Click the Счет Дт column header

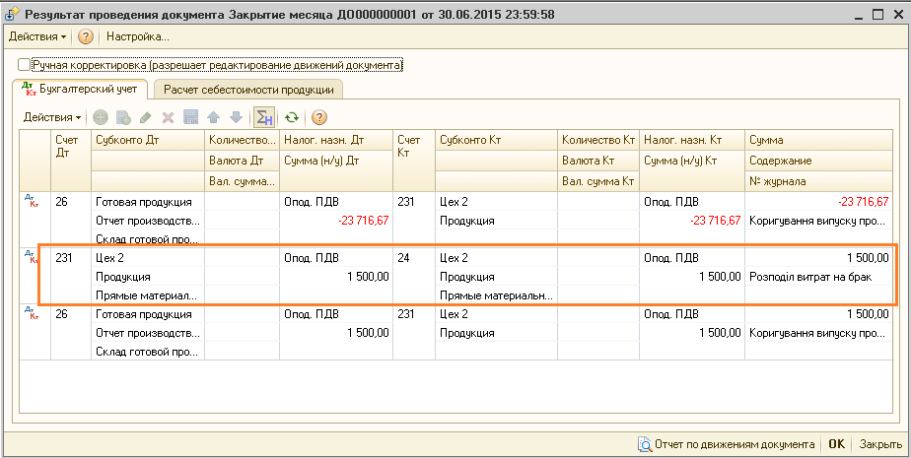point(71,161)
